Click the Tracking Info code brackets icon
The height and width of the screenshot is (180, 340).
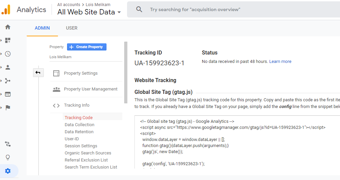[56, 106]
